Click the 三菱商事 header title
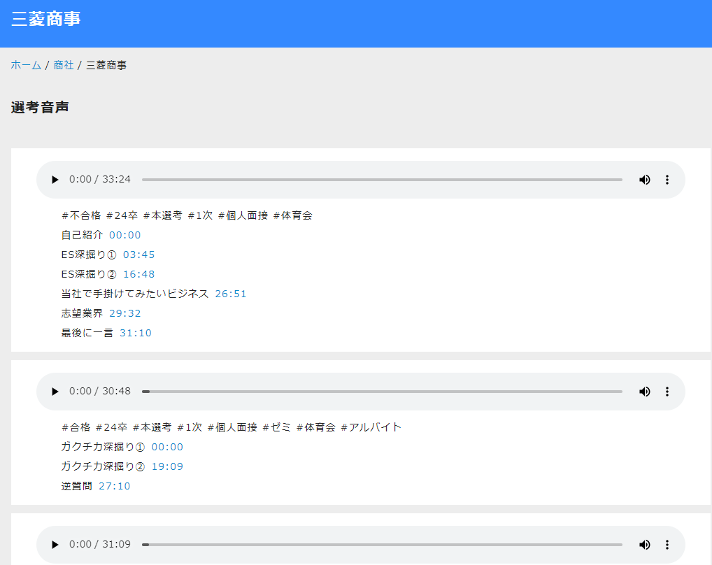The width and height of the screenshot is (712, 565). (46, 19)
